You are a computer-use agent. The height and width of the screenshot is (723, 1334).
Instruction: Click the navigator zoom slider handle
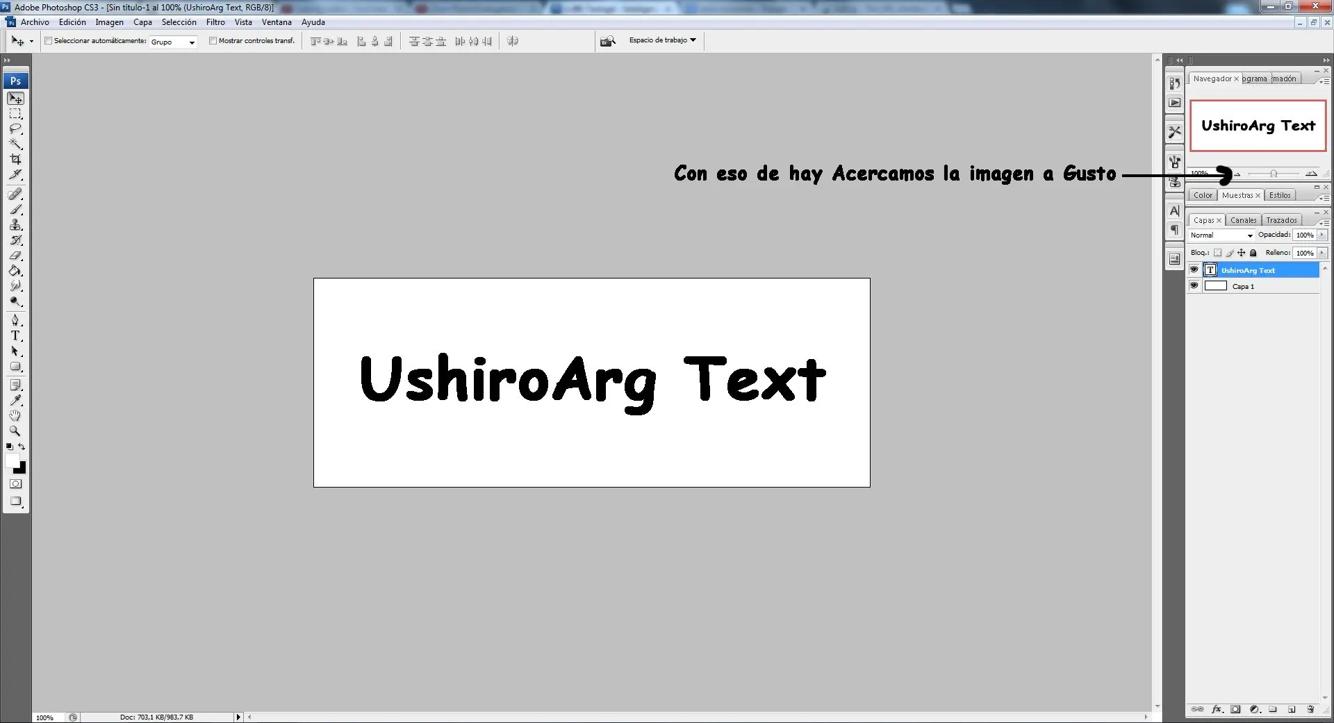[x=1274, y=173]
